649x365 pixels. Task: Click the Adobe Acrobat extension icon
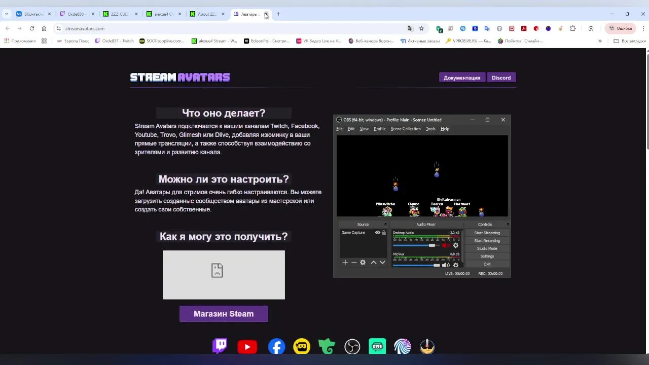coord(524,28)
